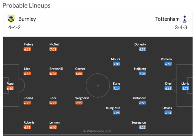Click Pope's 6.80 goalkeeper rating badge
Image resolution: width=196 pixels, height=136 pixels.
(x=10, y=88)
